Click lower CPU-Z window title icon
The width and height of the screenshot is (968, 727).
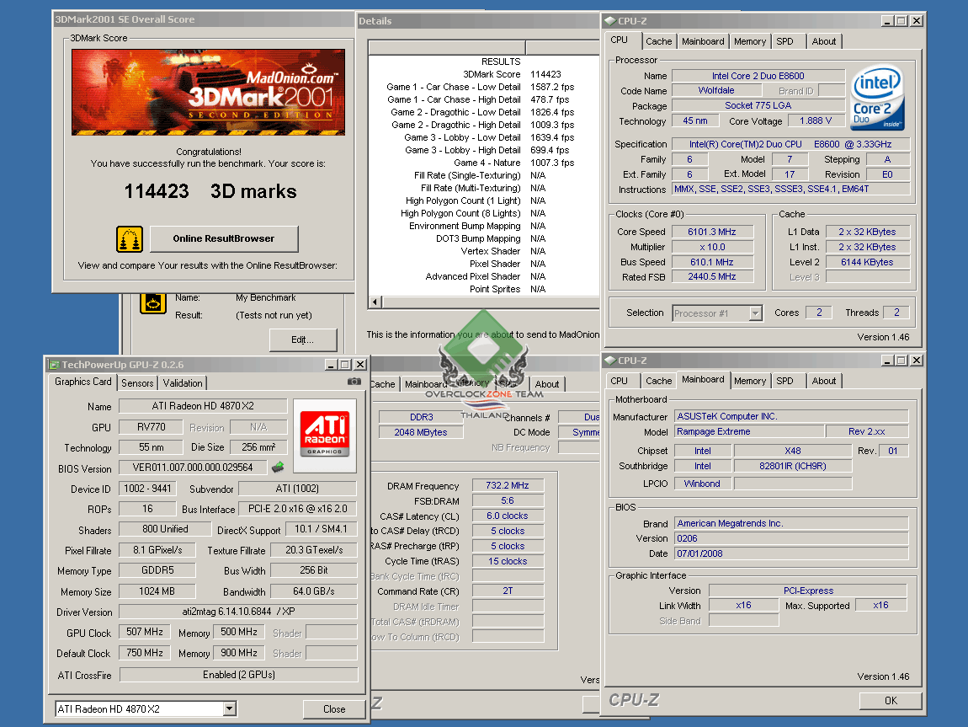coord(610,361)
